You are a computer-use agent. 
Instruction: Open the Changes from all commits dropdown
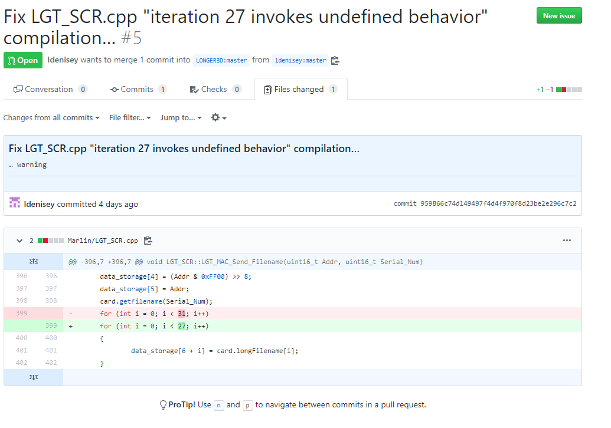point(51,118)
